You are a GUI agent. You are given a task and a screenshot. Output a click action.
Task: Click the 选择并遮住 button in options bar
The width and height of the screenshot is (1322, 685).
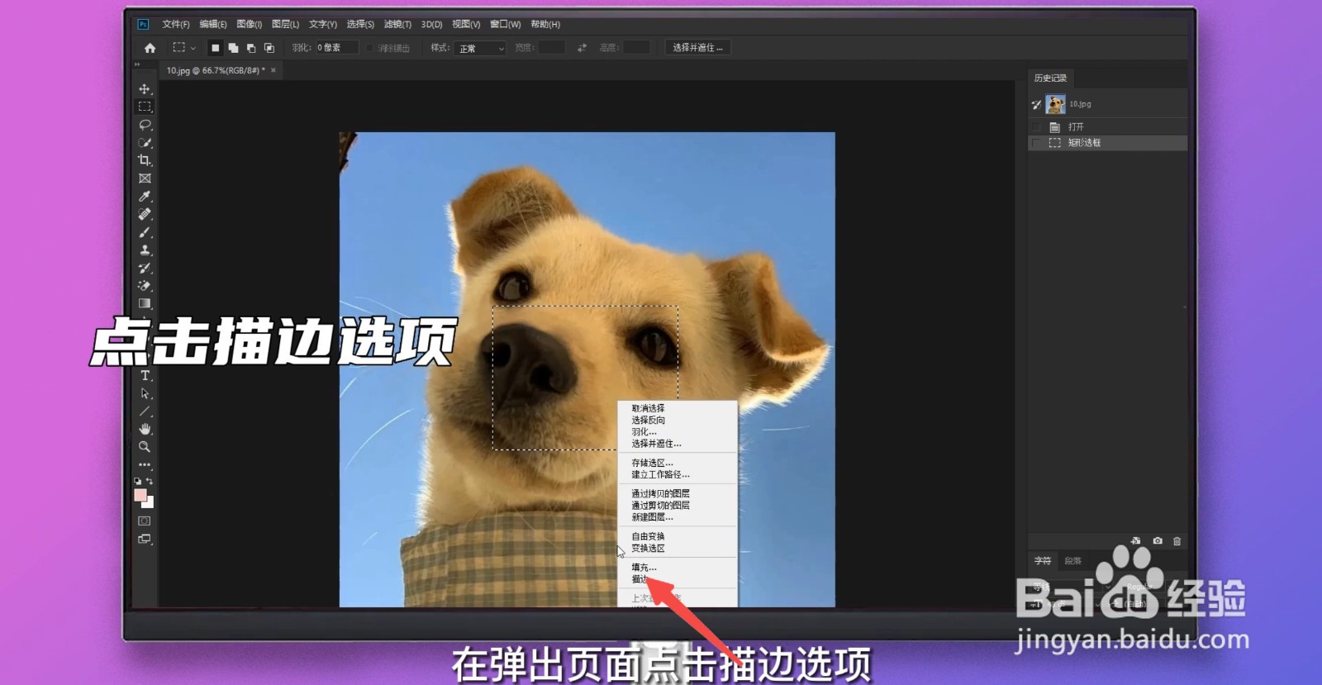[x=697, y=48]
